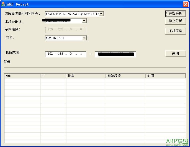Screen dimensions: 190x147
Task: Sort by the 时间 column header
Action: click(x=166, y=76)
